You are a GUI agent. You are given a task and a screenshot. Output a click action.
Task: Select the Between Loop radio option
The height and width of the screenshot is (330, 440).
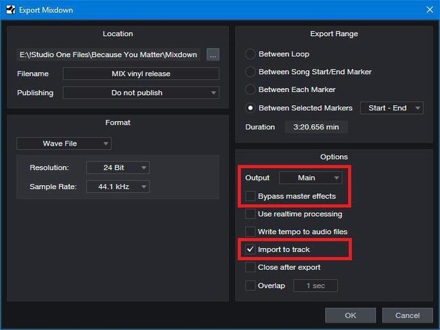tap(250, 54)
